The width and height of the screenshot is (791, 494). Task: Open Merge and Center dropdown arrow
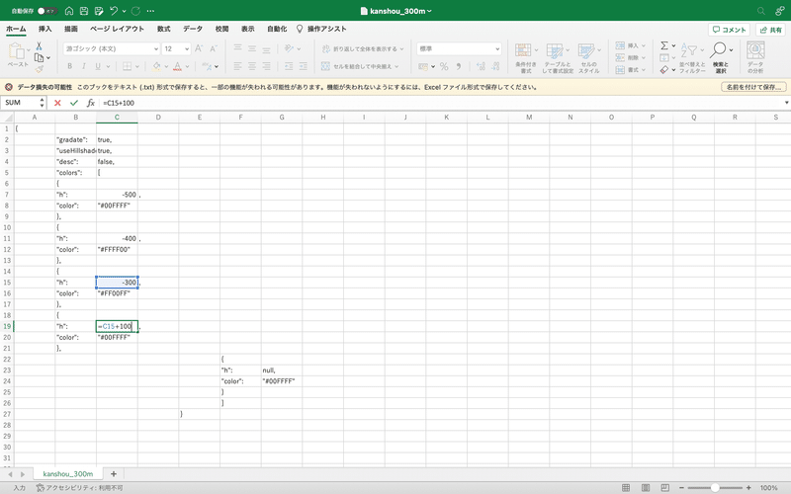[396, 66]
